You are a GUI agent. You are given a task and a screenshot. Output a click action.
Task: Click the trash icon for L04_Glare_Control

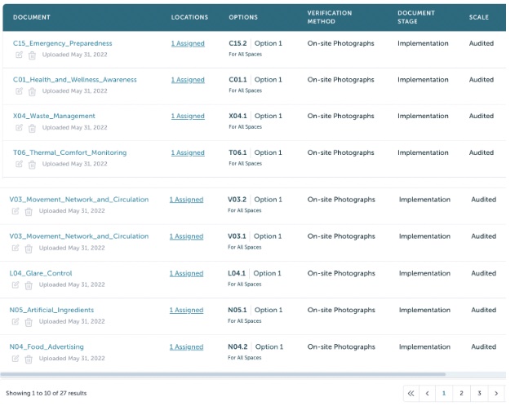pyautogui.click(x=29, y=285)
